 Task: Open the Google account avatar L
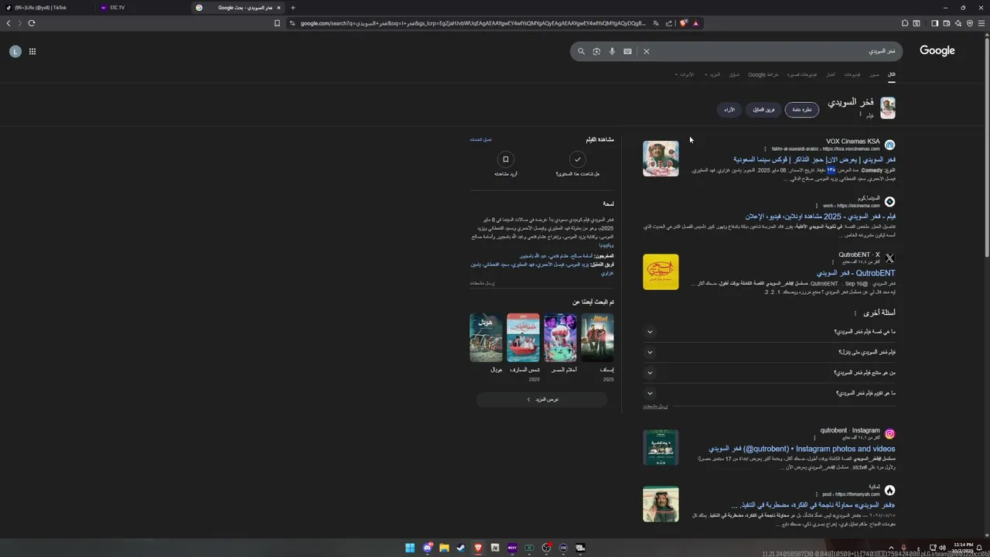[15, 52]
